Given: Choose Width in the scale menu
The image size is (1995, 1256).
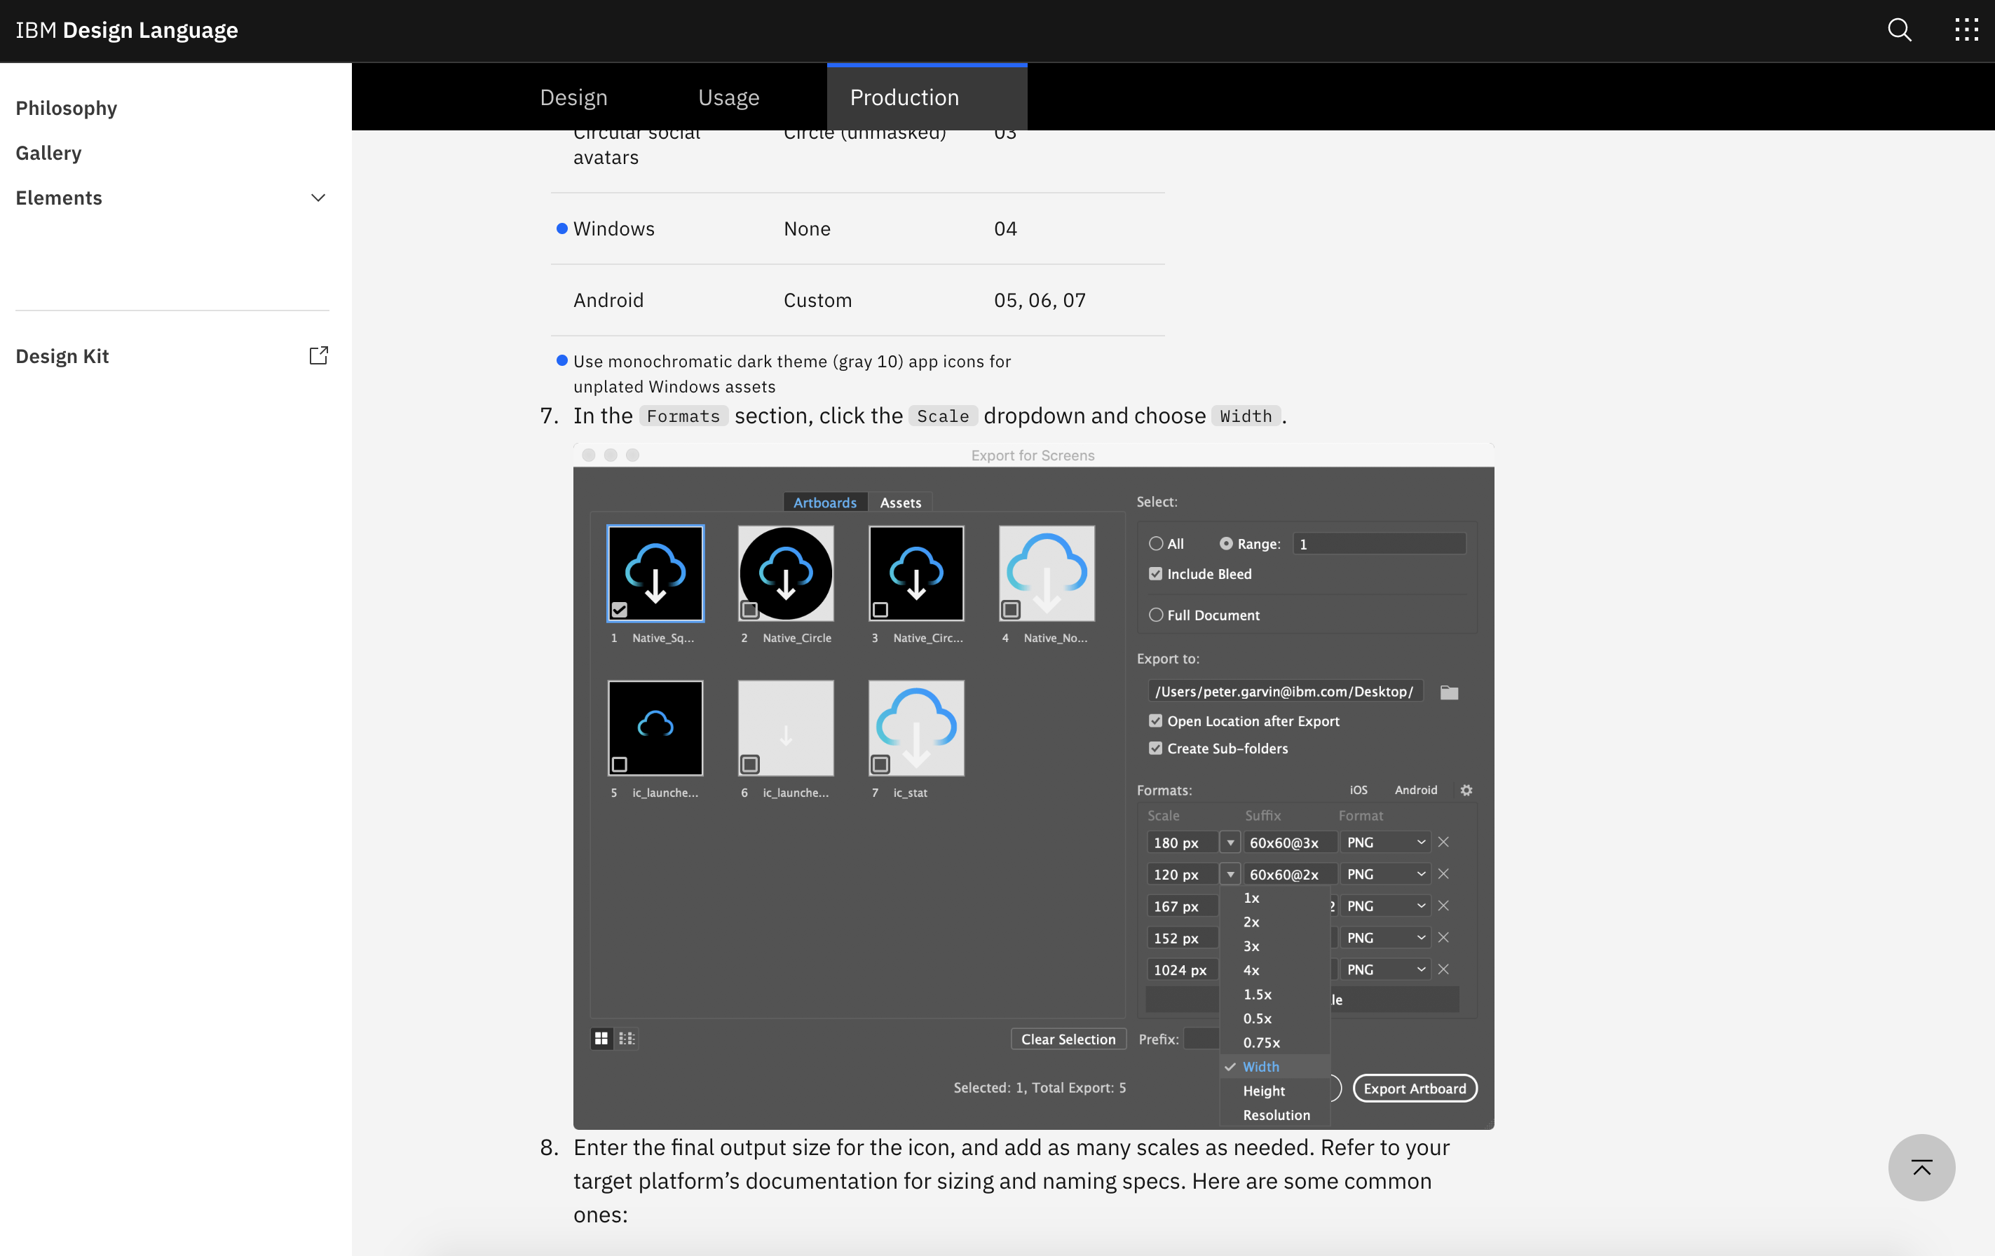Looking at the screenshot, I should 1275,1067.
